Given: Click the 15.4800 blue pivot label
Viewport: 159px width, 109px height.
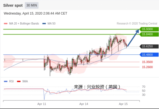Looking at the screenshot, I should 149,55.
